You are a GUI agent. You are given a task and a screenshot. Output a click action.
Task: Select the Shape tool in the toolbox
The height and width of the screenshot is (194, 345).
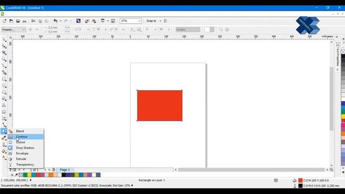click(4, 46)
